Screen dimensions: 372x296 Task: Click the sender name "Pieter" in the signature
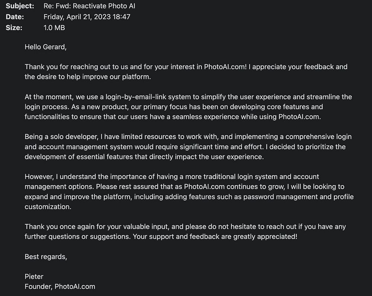click(x=34, y=276)
